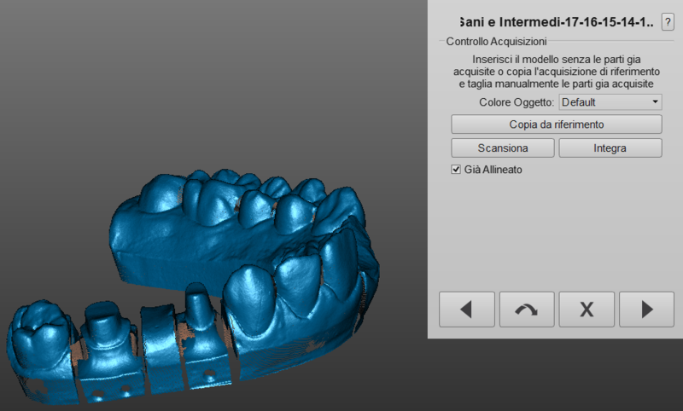The image size is (683, 411).
Task: Click the previous step left arrow button
Action: click(x=466, y=310)
